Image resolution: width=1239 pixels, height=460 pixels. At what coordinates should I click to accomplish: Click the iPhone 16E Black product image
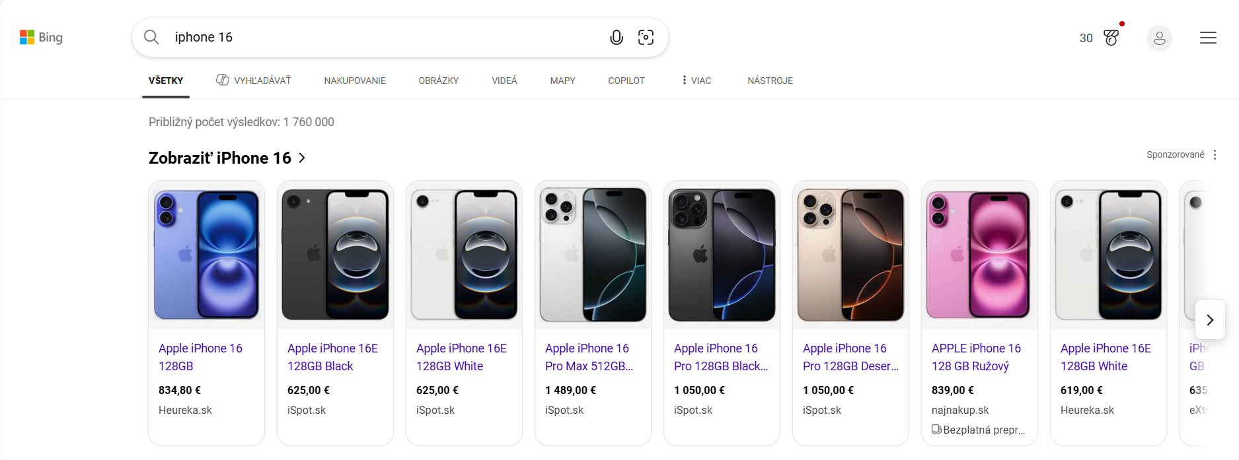pyautogui.click(x=335, y=255)
